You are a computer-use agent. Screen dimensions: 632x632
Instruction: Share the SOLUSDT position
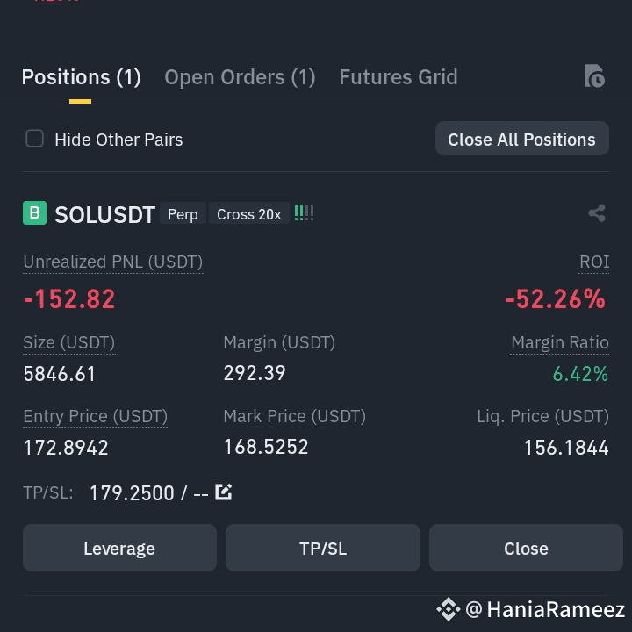point(597,212)
